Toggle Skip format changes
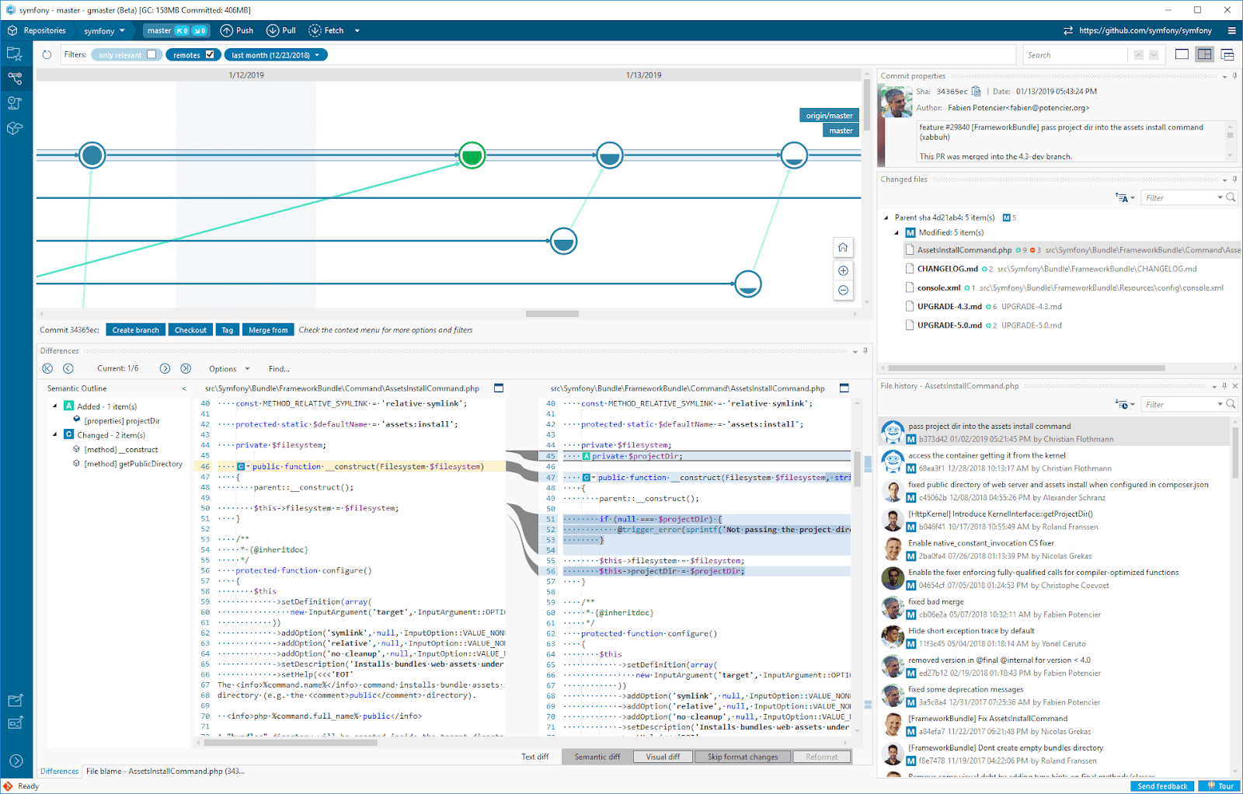The image size is (1243, 794). pyautogui.click(x=743, y=757)
